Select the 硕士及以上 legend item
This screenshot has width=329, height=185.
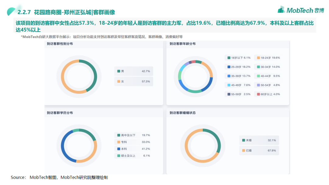[x=133, y=155]
